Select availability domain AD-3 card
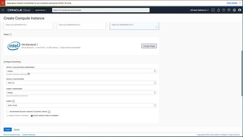 [x=134, y=26]
